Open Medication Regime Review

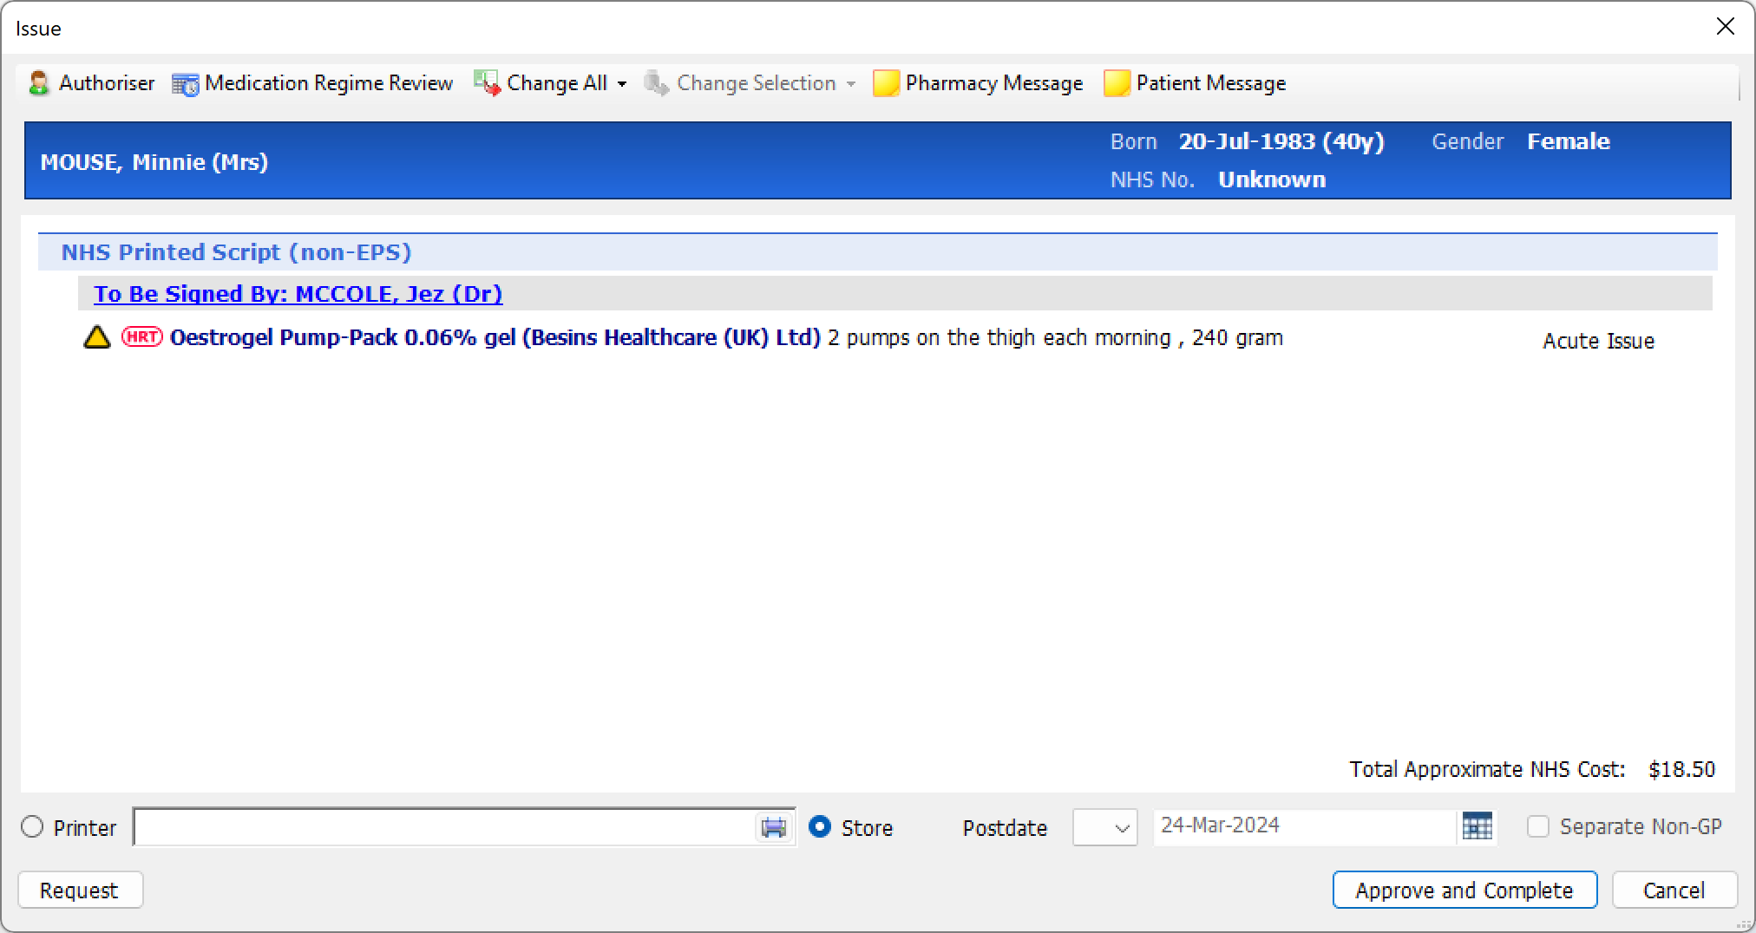(x=312, y=83)
